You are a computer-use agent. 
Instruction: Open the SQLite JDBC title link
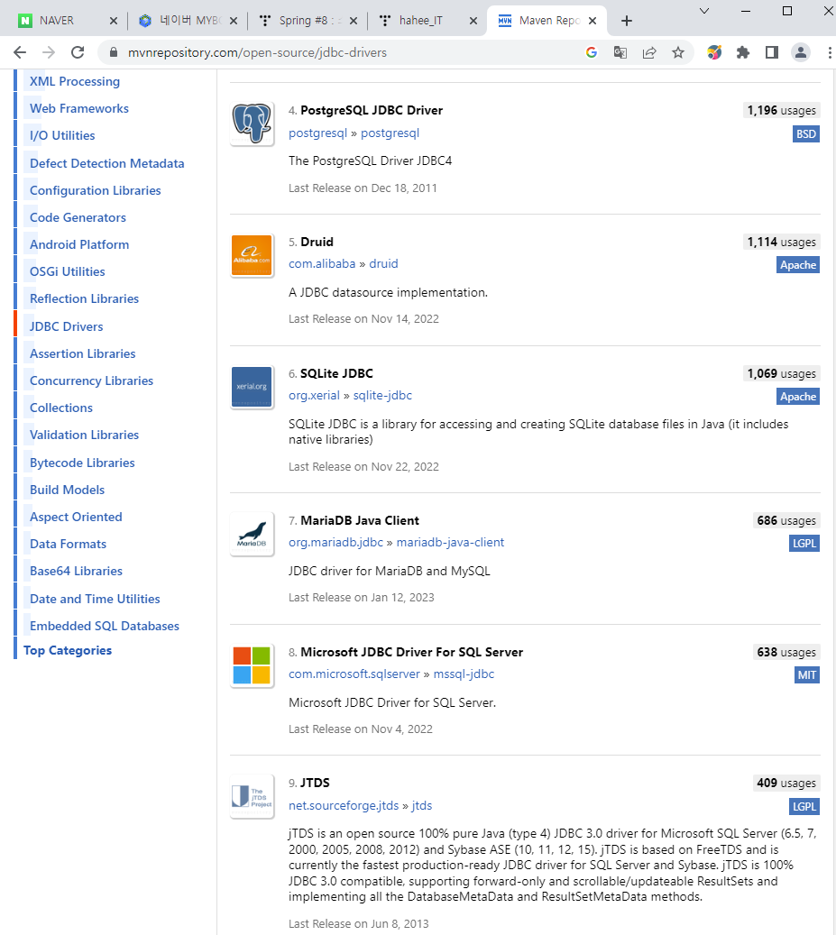point(336,373)
